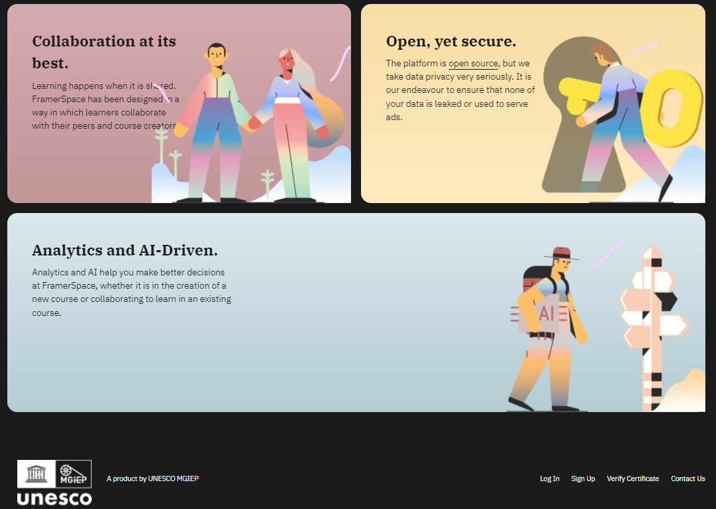The image size is (716, 509).
Task: Open the 'open source' link
Action: (473, 64)
